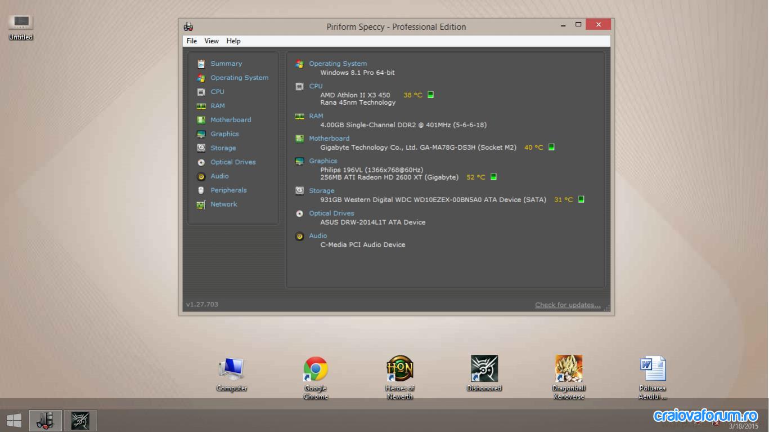Select Summary in the sidebar
The width and height of the screenshot is (769, 432).
pos(226,64)
